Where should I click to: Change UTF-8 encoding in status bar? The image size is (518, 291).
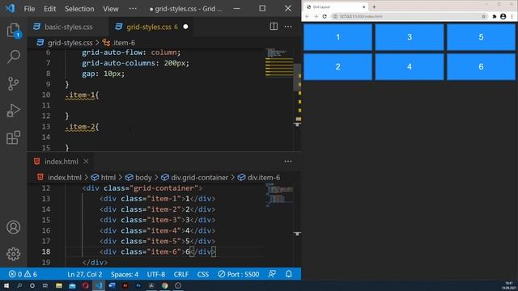coord(156,274)
